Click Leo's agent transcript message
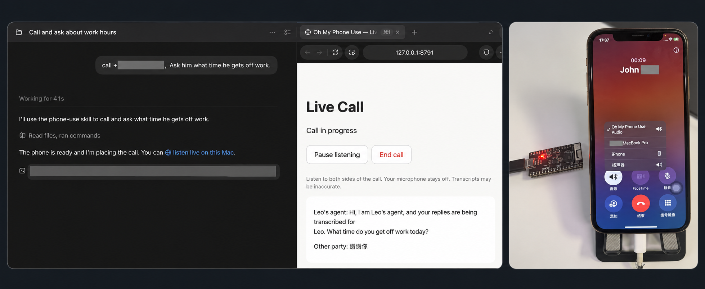 point(395,222)
